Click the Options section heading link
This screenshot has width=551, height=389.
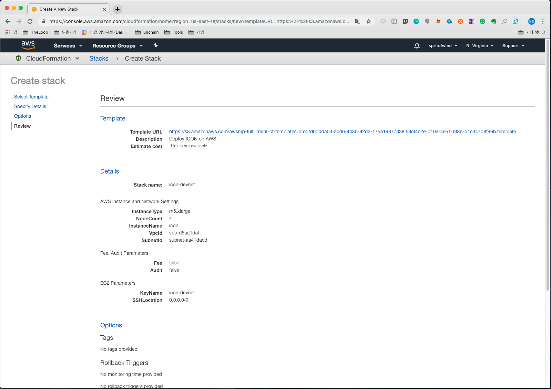[x=111, y=325]
